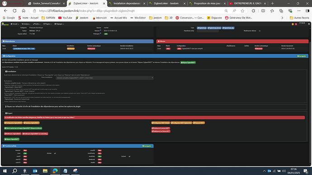Open the help question-mark icon at top right
Viewport: 312px width, 175px height.
309,24
